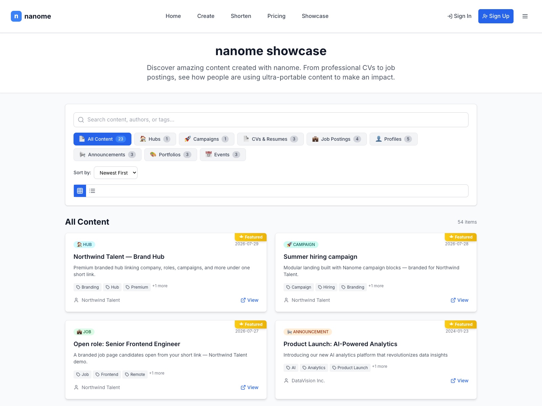Click the search magnifier icon

tap(81, 120)
